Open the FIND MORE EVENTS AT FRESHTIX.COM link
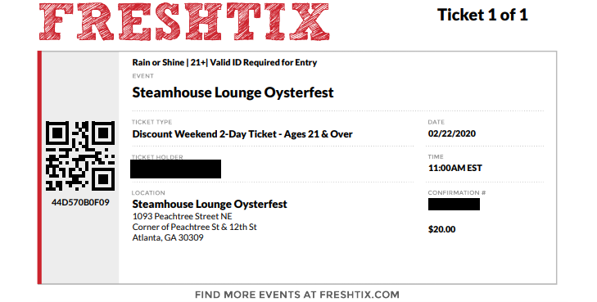 (297, 295)
